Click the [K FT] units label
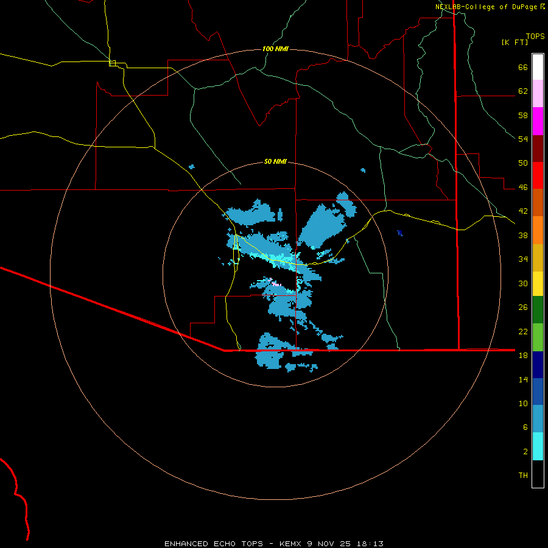Screen dimensions: 548x548 (x=515, y=43)
